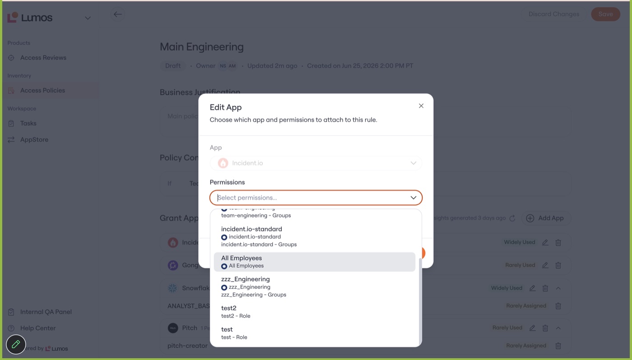Select the All Employees permission option
Viewport: 632px width, 360px height.
point(315,262)
